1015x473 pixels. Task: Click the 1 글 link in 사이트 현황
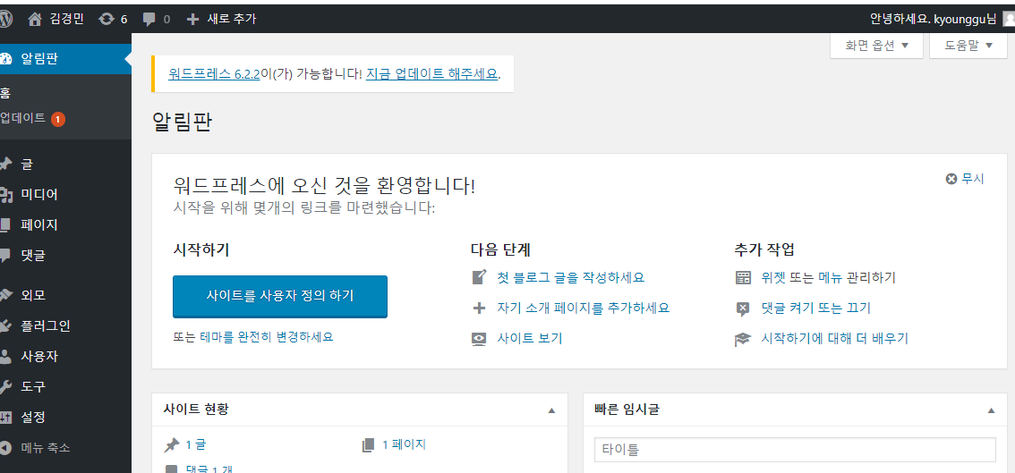pyautogui.click(x=195, y=444)
